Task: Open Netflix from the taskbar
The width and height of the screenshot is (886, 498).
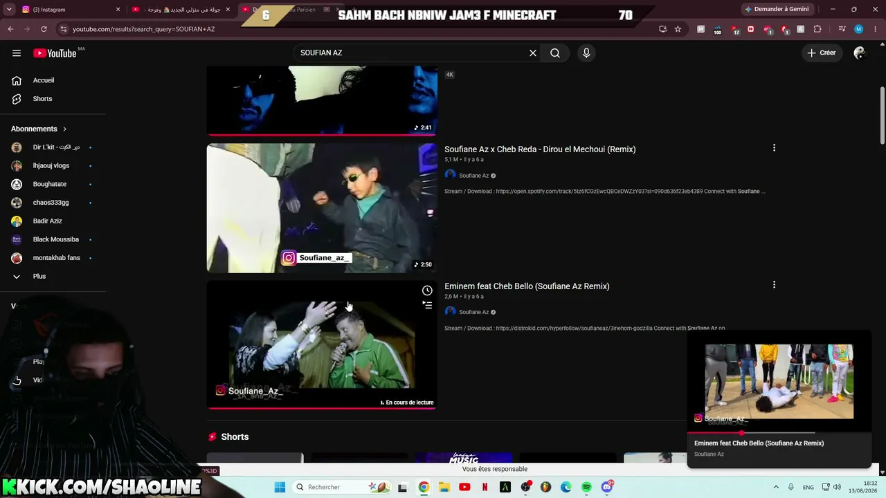Action: (485, 487)
